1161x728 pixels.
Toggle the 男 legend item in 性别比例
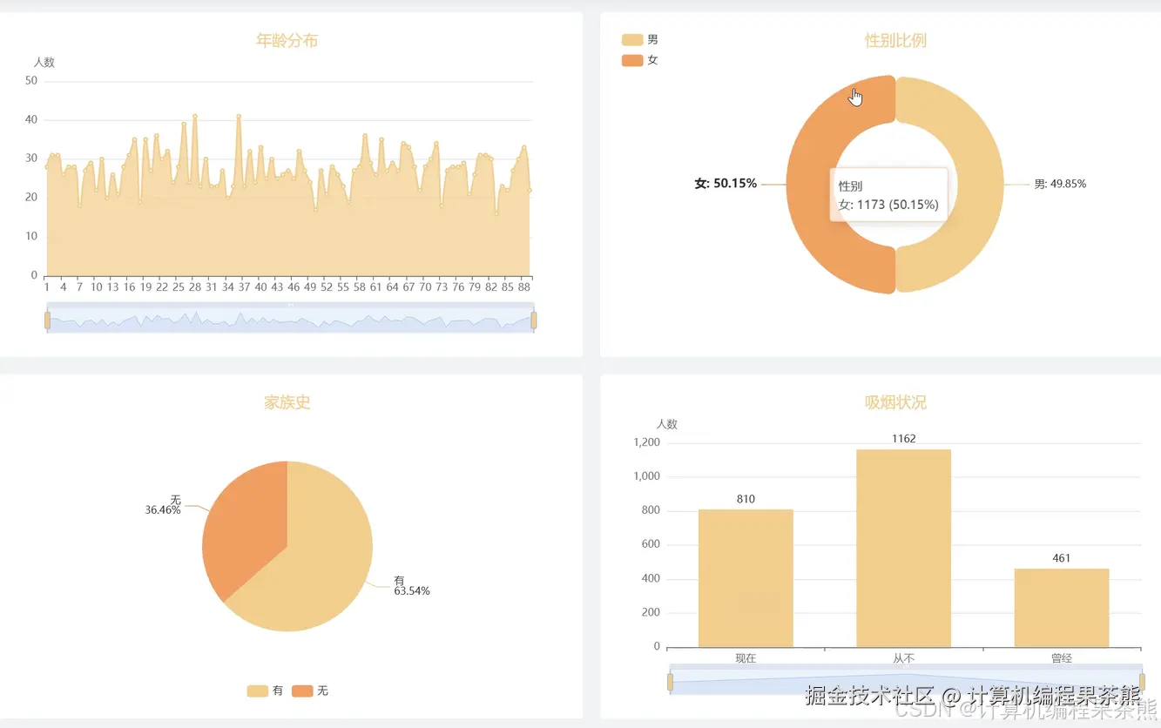640,40
